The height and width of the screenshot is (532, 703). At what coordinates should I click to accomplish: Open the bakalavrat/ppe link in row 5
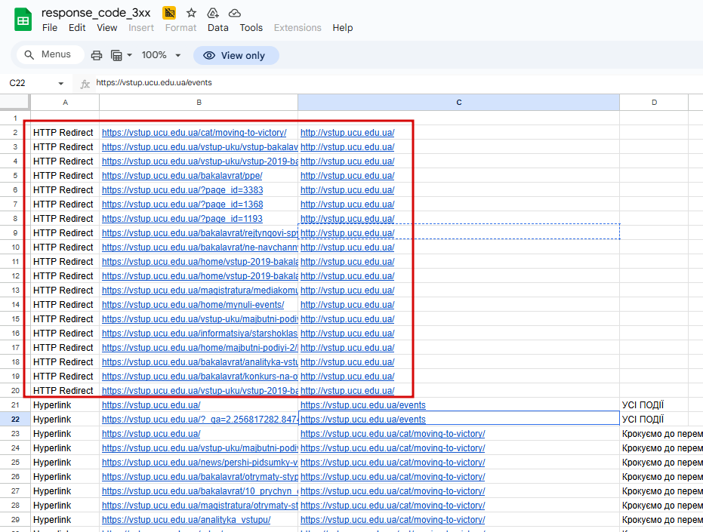click(x=182, y=176)
